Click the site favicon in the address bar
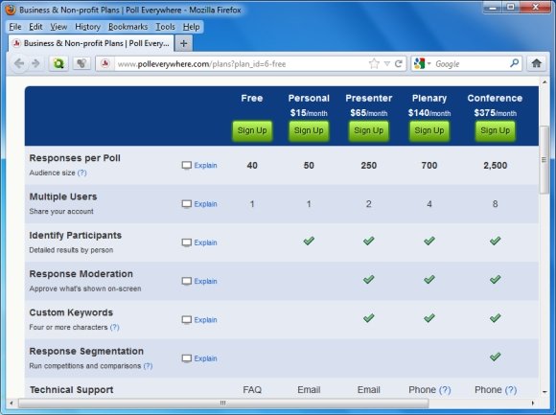 tap(104, 64)
